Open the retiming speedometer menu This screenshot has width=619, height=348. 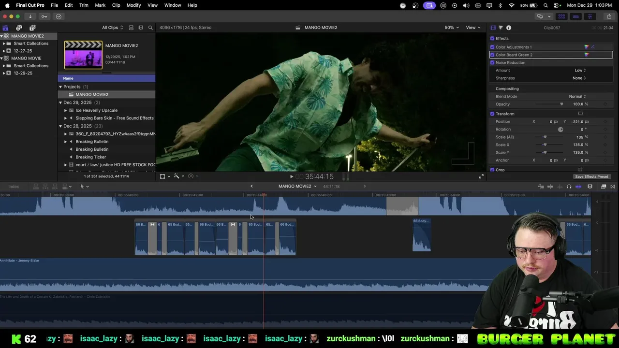click(192, 176)
